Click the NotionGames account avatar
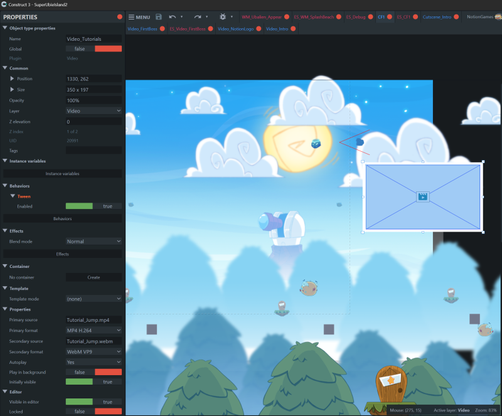Viewport: 502px width, 416px height. [497, 17]
